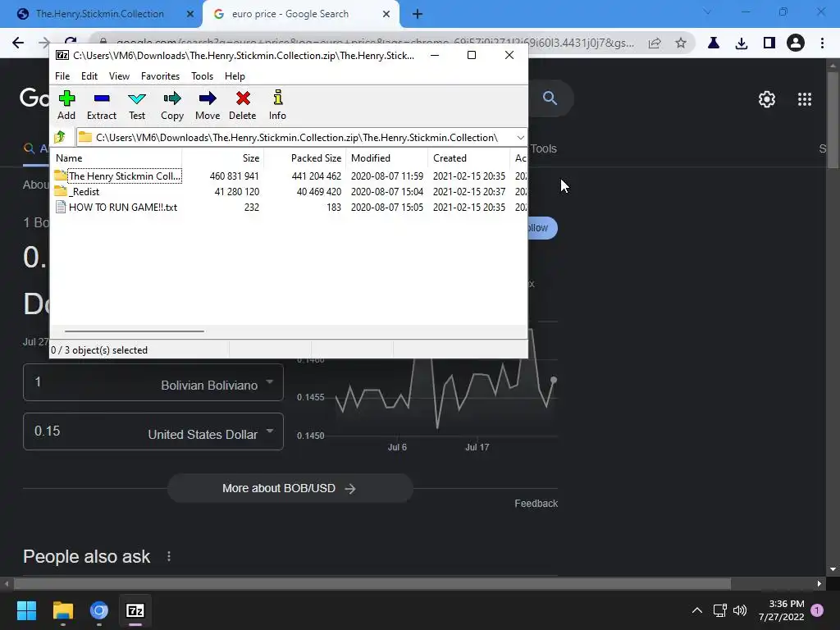Close the euro price Google Search tab
This screenshot has height=630, width=840.
386,14
